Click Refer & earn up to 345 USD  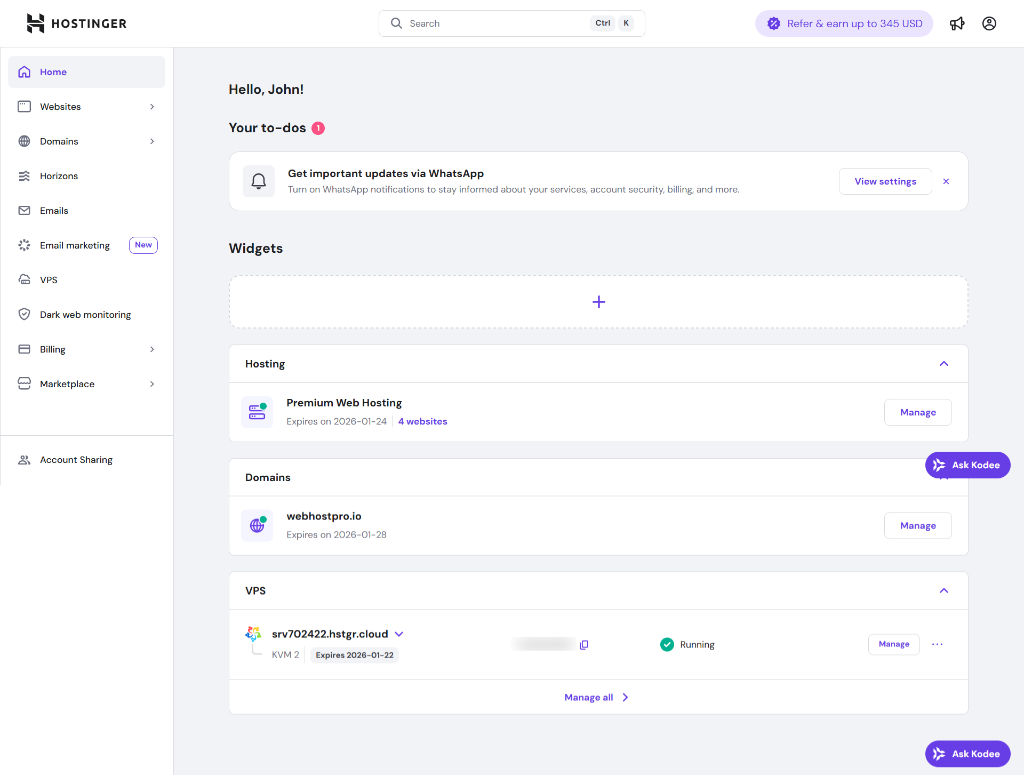pyautogui.click(x=844, y=23)
